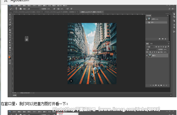The height and width of the screenshot is (115, 177).
Task: Set history brush source for the snapshot
Action: click(146, 19)
